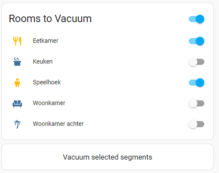Select the Speelhoek entity label

click(x=47, y=82)
